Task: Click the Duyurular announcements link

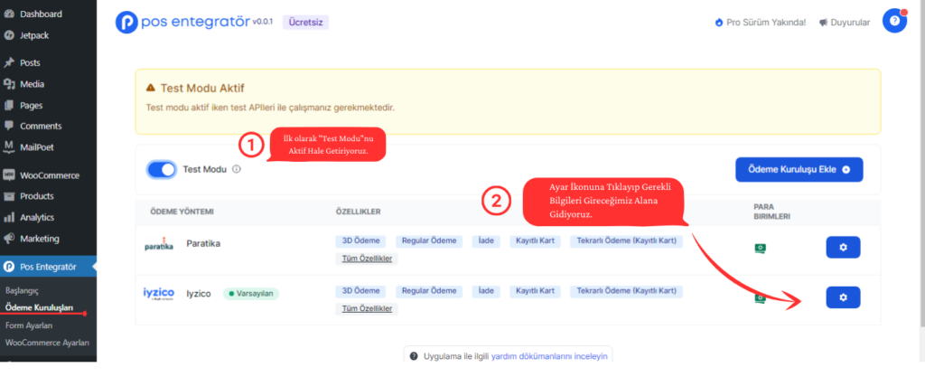Action: [x=845, y=22]
